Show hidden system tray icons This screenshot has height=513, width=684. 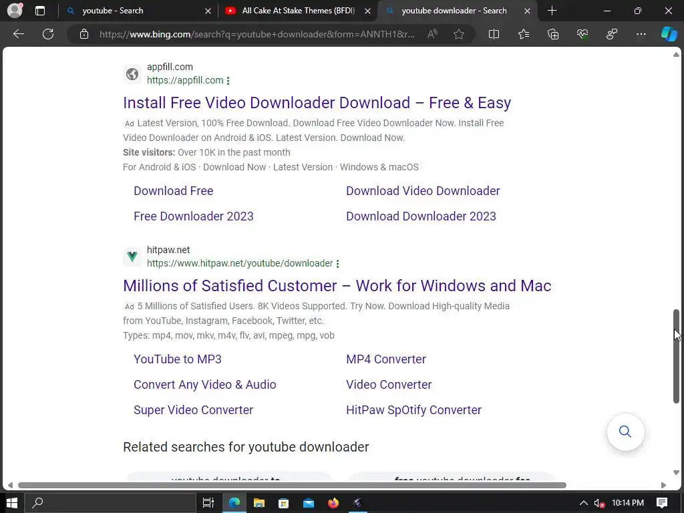point(583,503)
